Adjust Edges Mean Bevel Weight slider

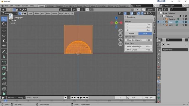click(x=139, y=47)
